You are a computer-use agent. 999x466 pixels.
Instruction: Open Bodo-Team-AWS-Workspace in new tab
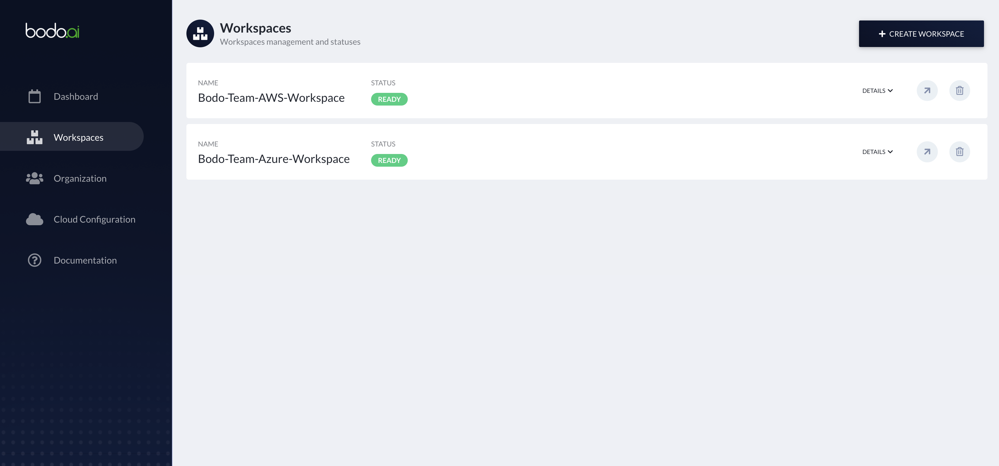(927, 90)
